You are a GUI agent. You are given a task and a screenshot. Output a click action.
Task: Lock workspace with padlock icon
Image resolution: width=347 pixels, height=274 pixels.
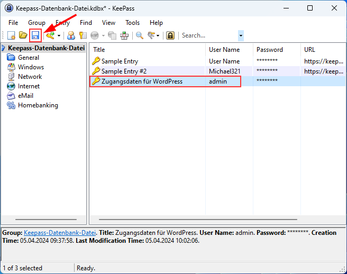point(170,35)
